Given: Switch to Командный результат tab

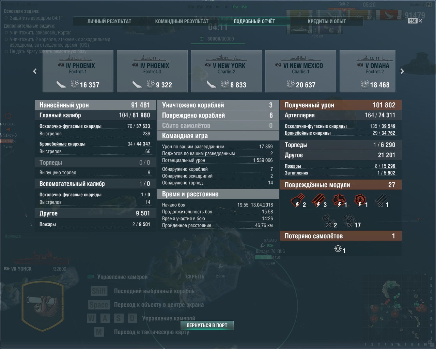Looking at the screenshot, I should click(x=182, y=21).
